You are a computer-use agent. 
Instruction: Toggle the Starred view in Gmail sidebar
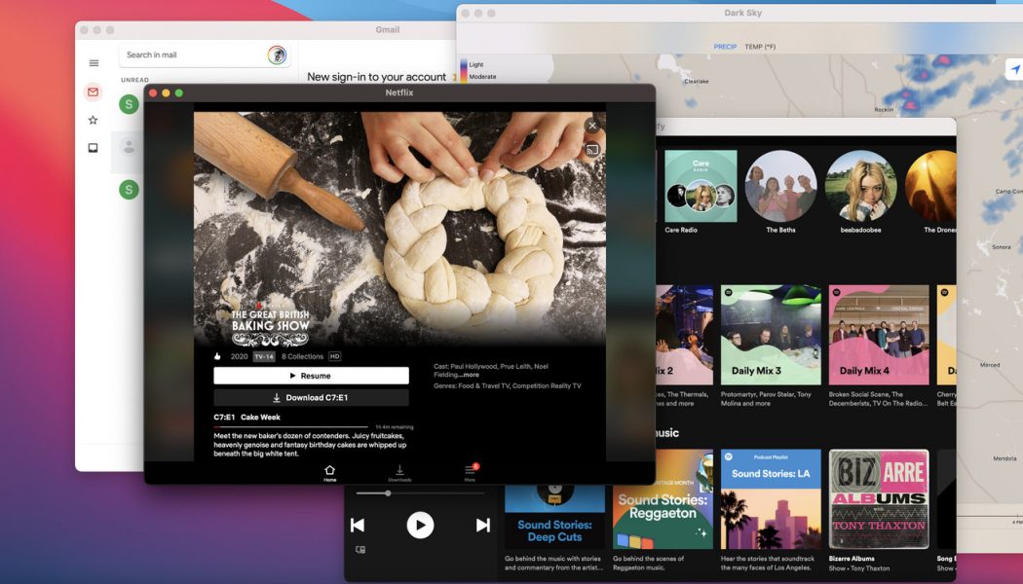(x=93, y=119)
